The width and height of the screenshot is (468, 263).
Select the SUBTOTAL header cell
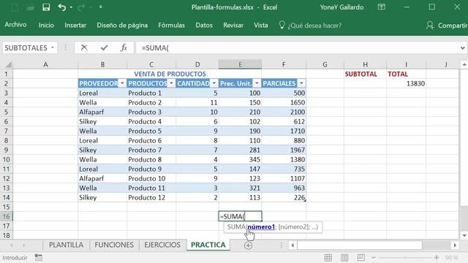(x=365, y=74)
